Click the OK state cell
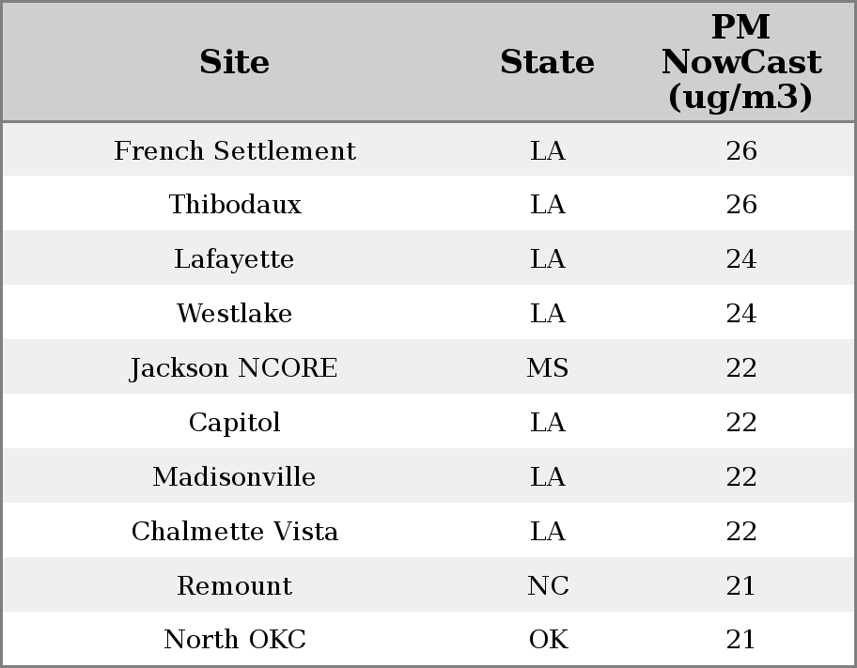The image size is (857, 668). pos(548,640)
